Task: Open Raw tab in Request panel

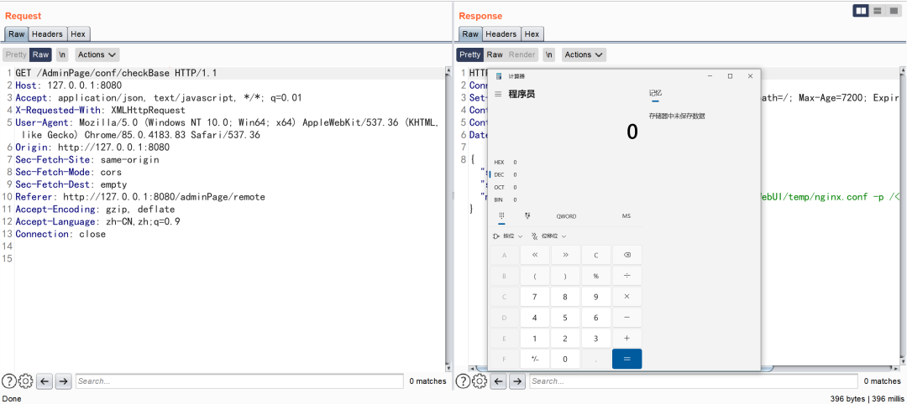Action: click(x=16, y=34)
